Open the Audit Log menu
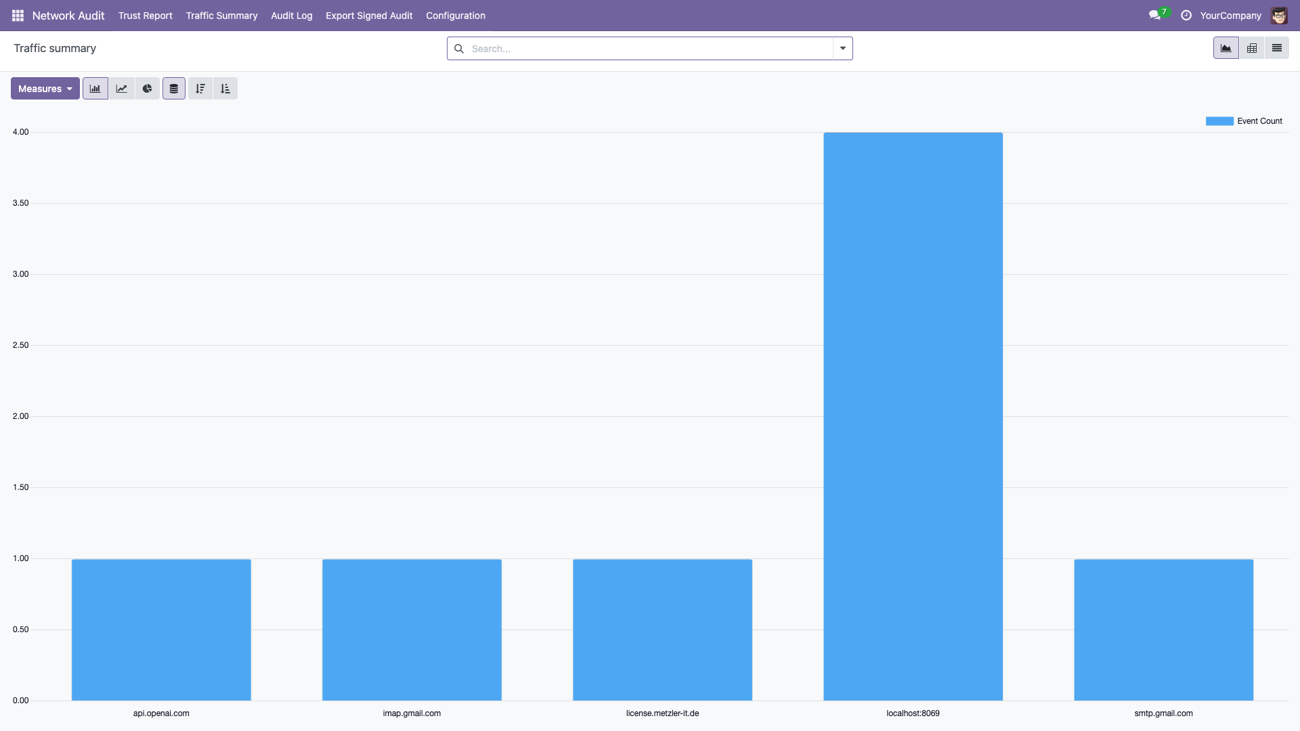The image size is (1300, 731). (292, 16)
